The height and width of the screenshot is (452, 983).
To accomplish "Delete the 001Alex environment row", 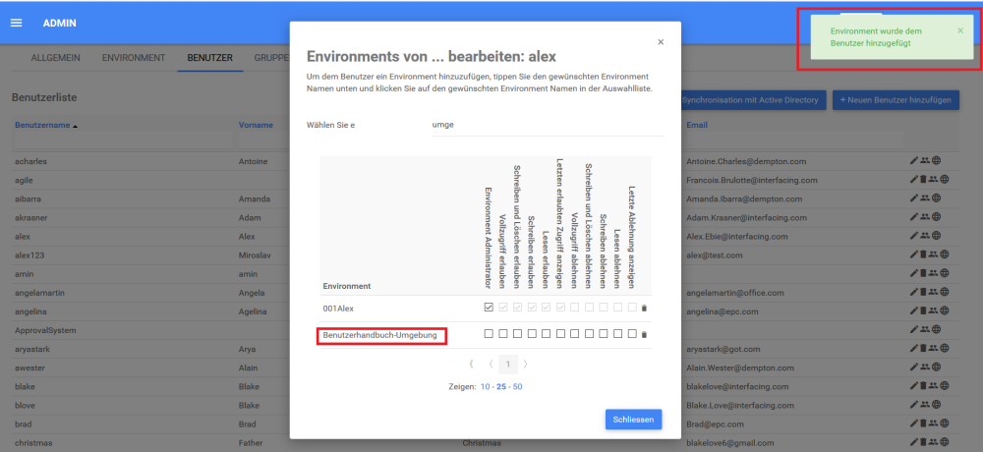I will pos(644,309).
